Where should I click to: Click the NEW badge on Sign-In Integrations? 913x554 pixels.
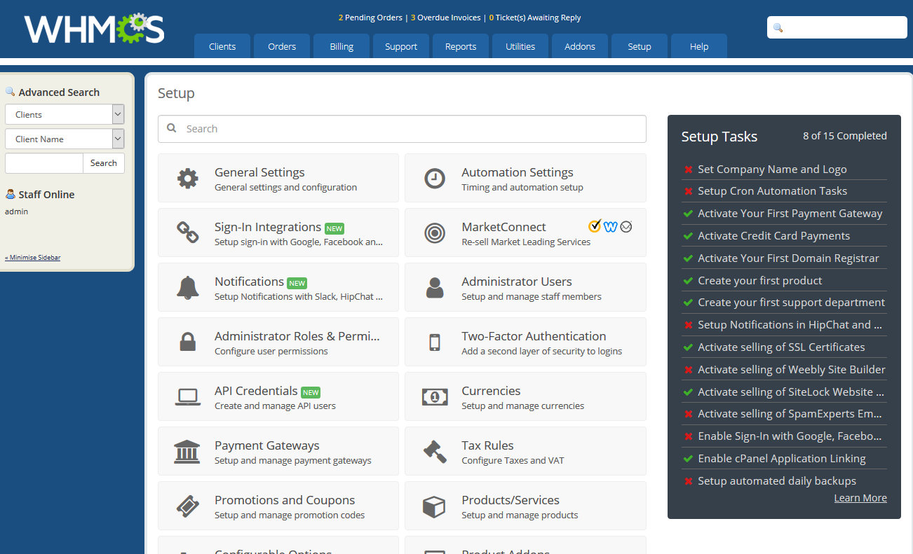click(x=334, y=228)
